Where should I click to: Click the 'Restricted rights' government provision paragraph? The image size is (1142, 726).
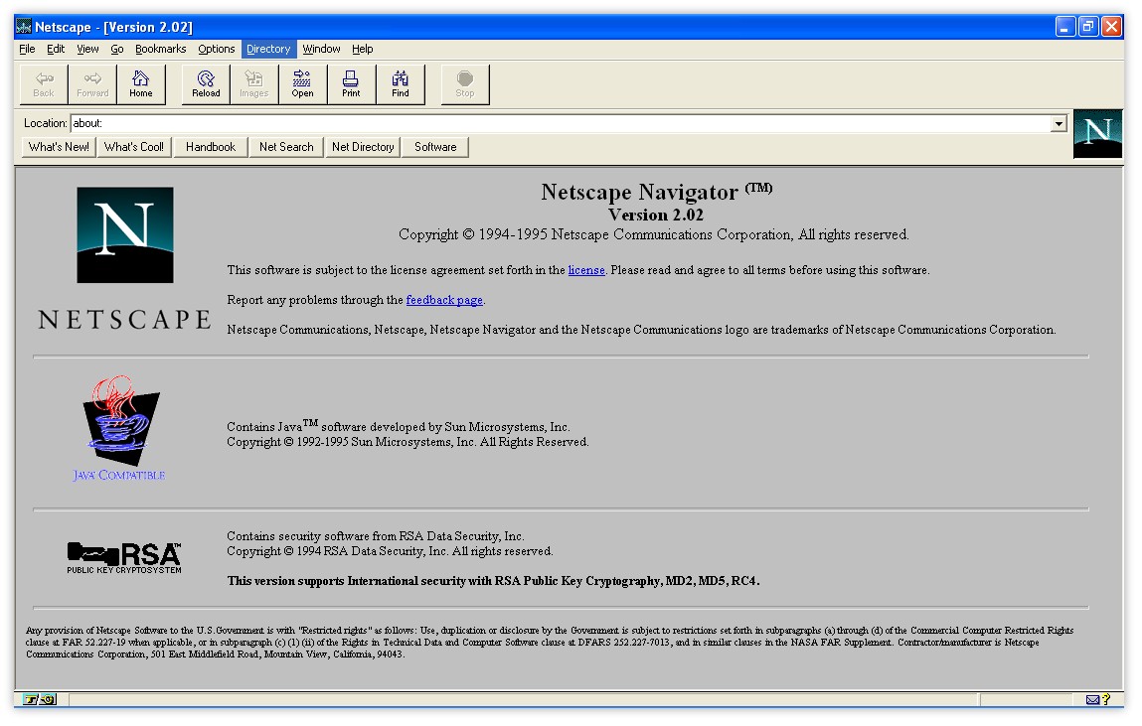point(550,643)
